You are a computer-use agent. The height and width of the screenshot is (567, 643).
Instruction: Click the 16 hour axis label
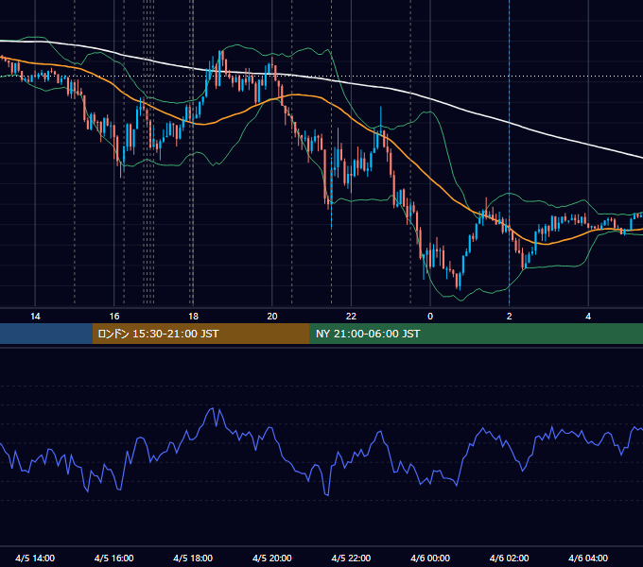(x=114, y=317)
